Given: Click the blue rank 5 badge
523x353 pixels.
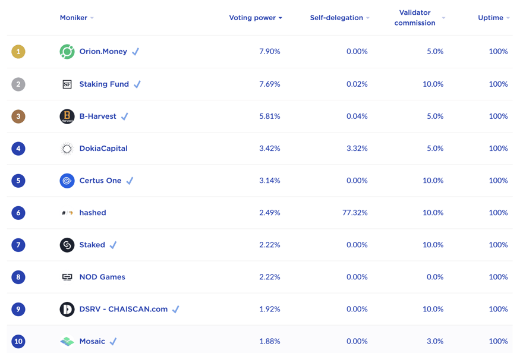Looking at the screenshot, I should click(x=18, y=181).
